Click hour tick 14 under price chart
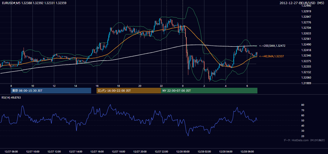 pos(75,86)
